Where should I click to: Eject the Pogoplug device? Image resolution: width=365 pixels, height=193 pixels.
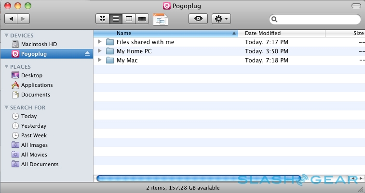87,54
